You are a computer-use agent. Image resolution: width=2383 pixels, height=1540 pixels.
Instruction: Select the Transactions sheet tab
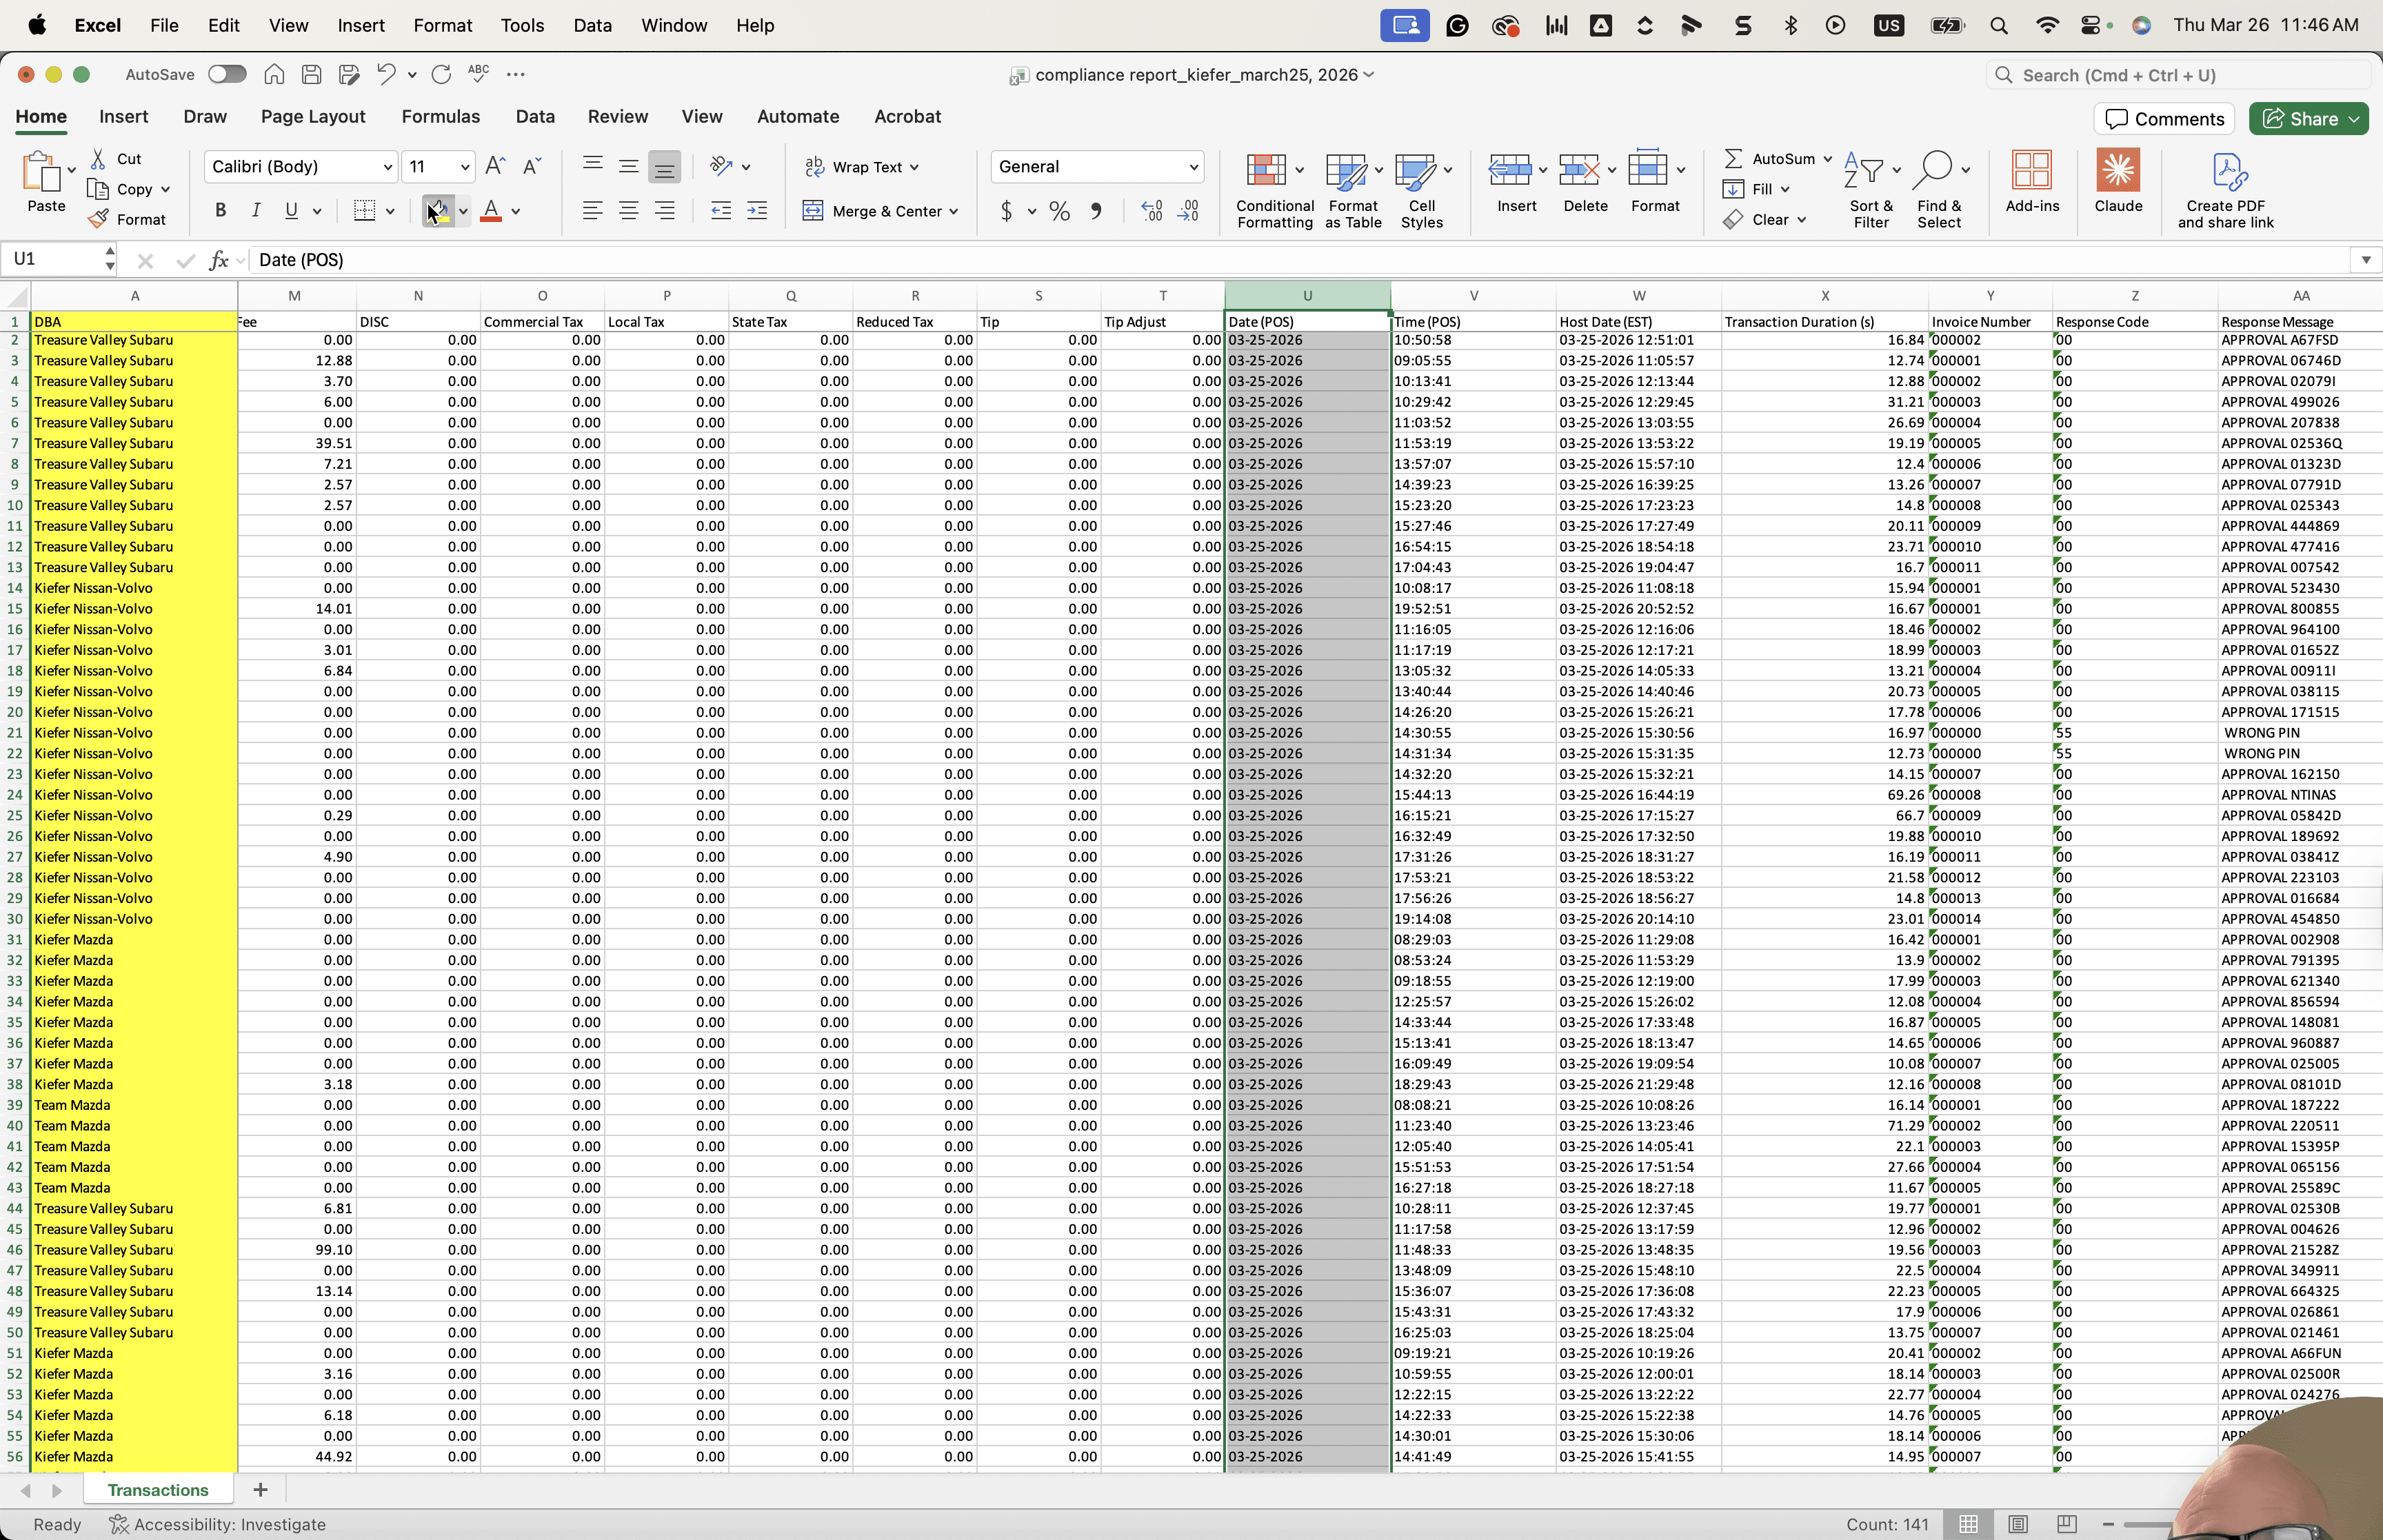coord(158,1490)
